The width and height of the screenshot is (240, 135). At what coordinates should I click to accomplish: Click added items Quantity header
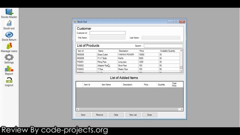(x=163, y=84)
